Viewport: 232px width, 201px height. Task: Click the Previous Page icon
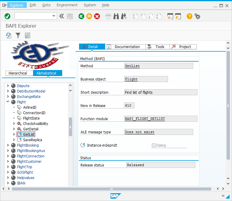tap(143, 16)
